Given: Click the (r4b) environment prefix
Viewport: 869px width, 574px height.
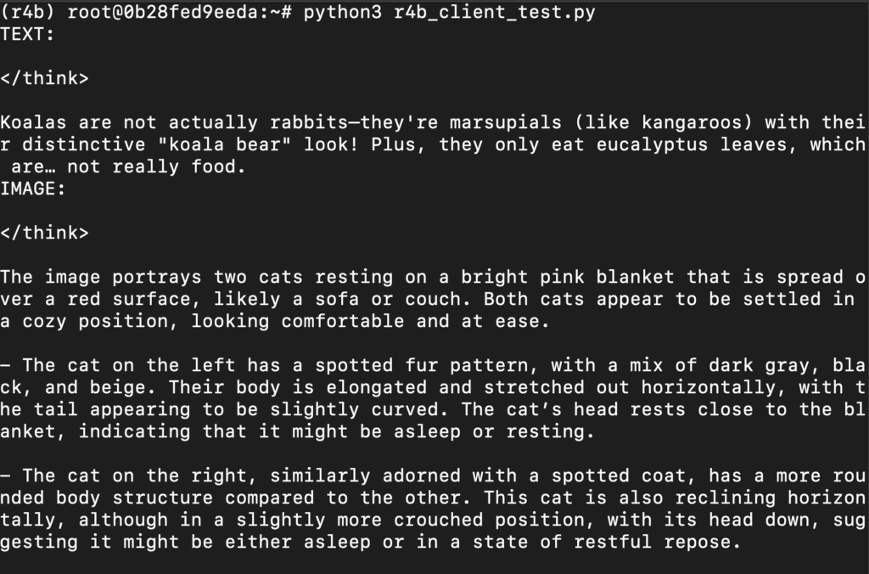Looking at the screenshot, I should click(28, 12).
